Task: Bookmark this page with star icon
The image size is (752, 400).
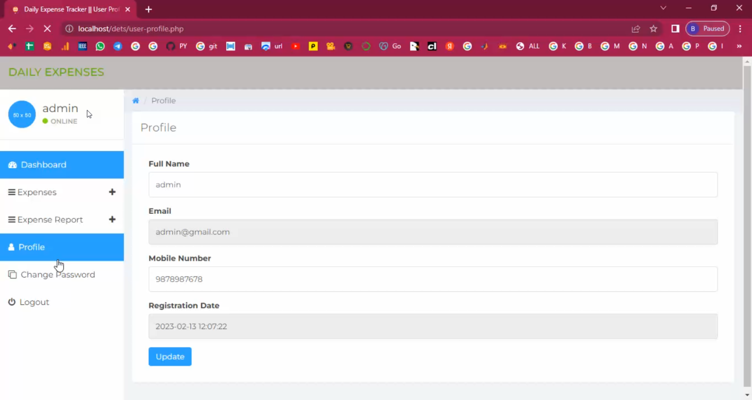Action: point(653,29)
